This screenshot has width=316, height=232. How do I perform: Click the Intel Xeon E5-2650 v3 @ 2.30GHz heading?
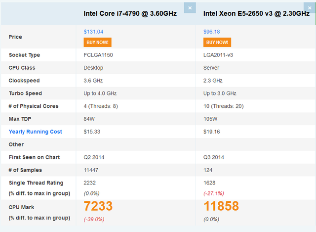(256, 13)
